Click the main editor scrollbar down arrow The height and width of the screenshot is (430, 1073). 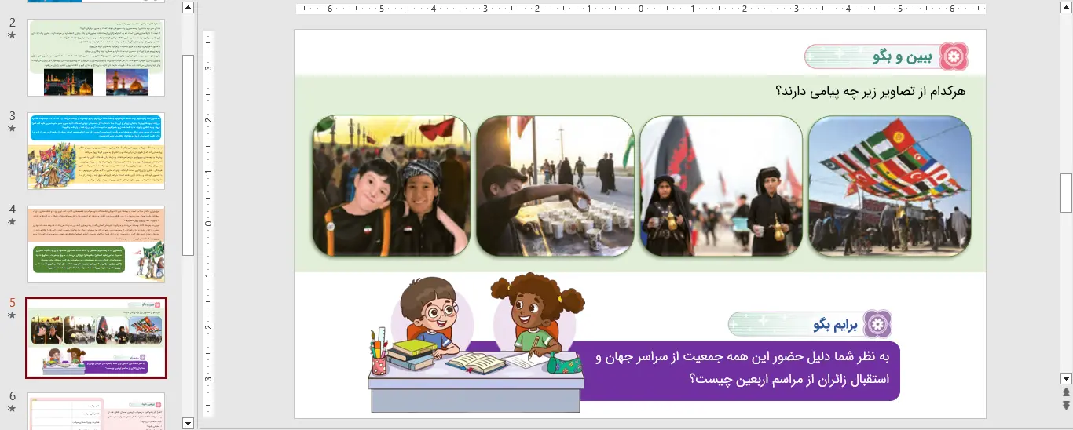coord(1066,378)
